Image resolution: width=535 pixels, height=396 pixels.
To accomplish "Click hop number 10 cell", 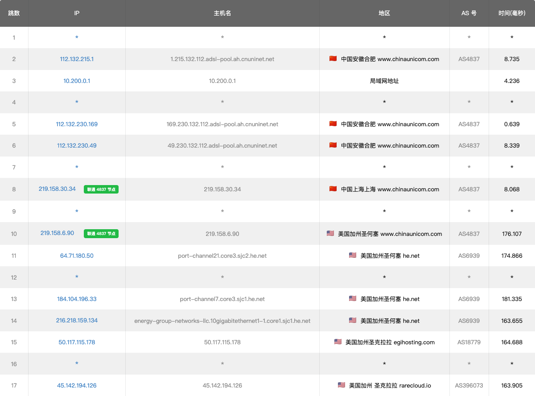I will tap(14, 234).
